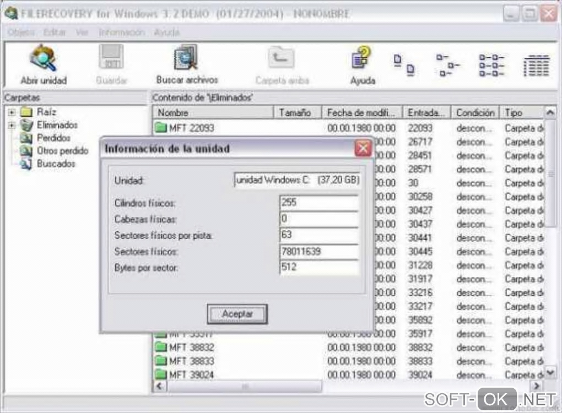Click the MFT 22093 folder icon

[x=161, y=128]
